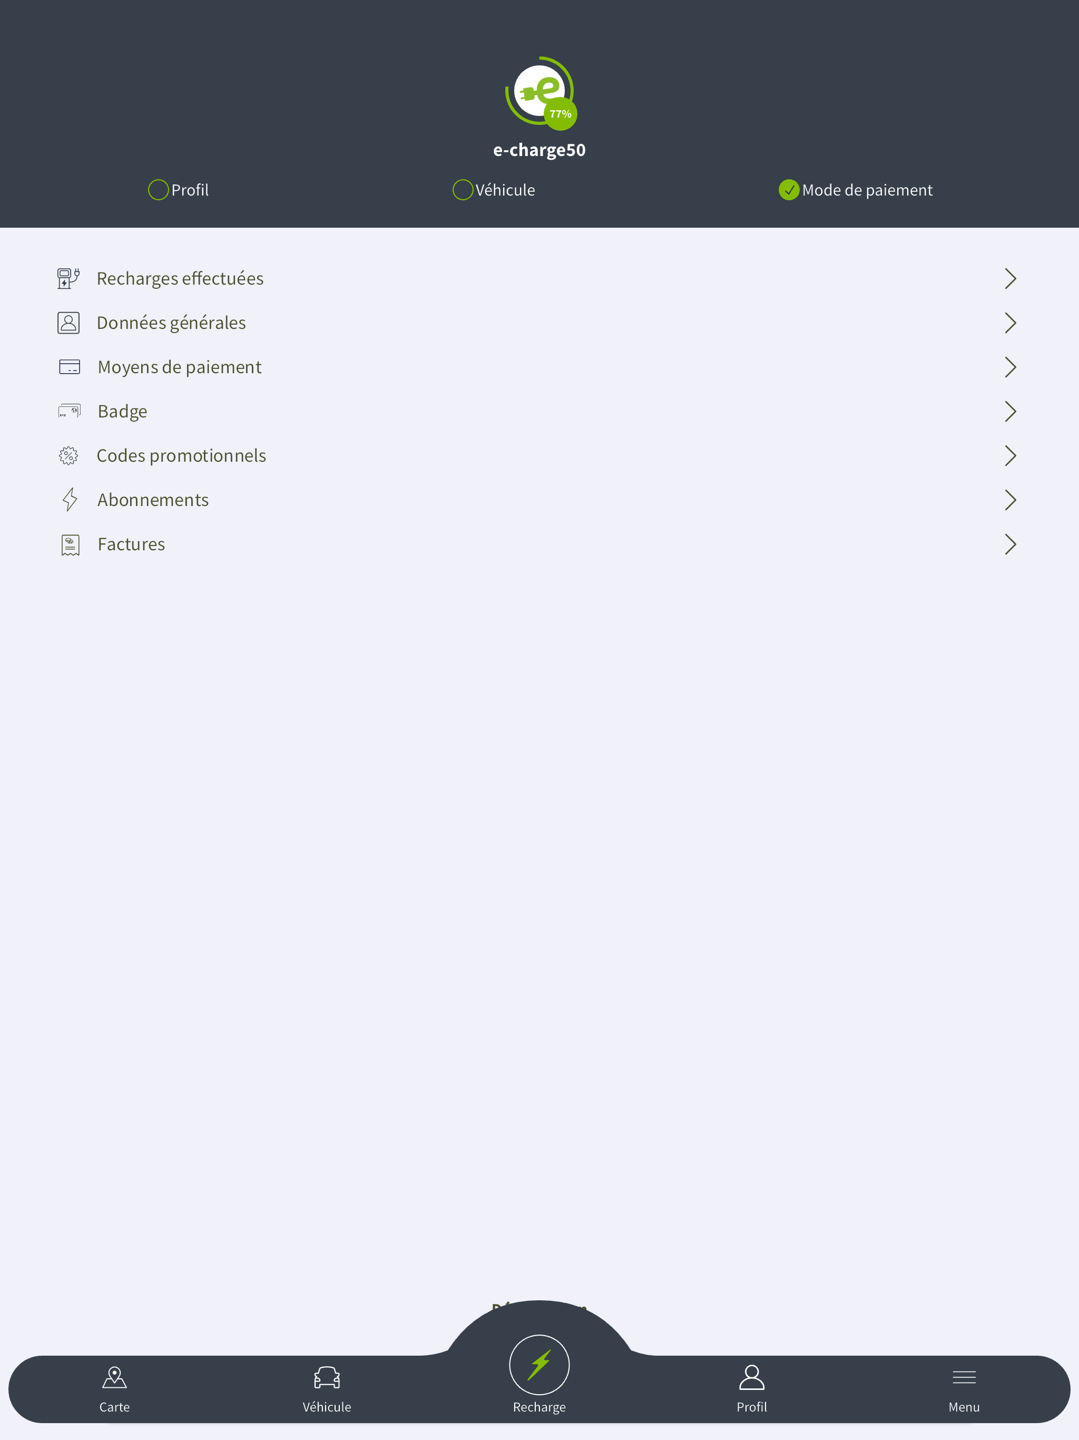This screenshot has width=1079, height=1440.
Task: Tap the e-charge50 username
Action: (x=539, y=150)
